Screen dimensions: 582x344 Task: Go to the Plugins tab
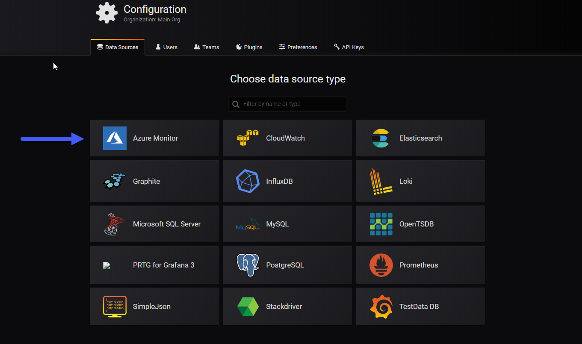249,47
